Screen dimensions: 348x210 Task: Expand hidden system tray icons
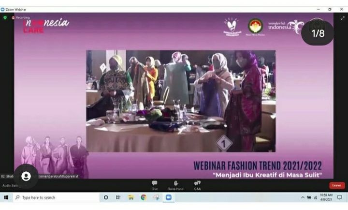coord(303,197)
